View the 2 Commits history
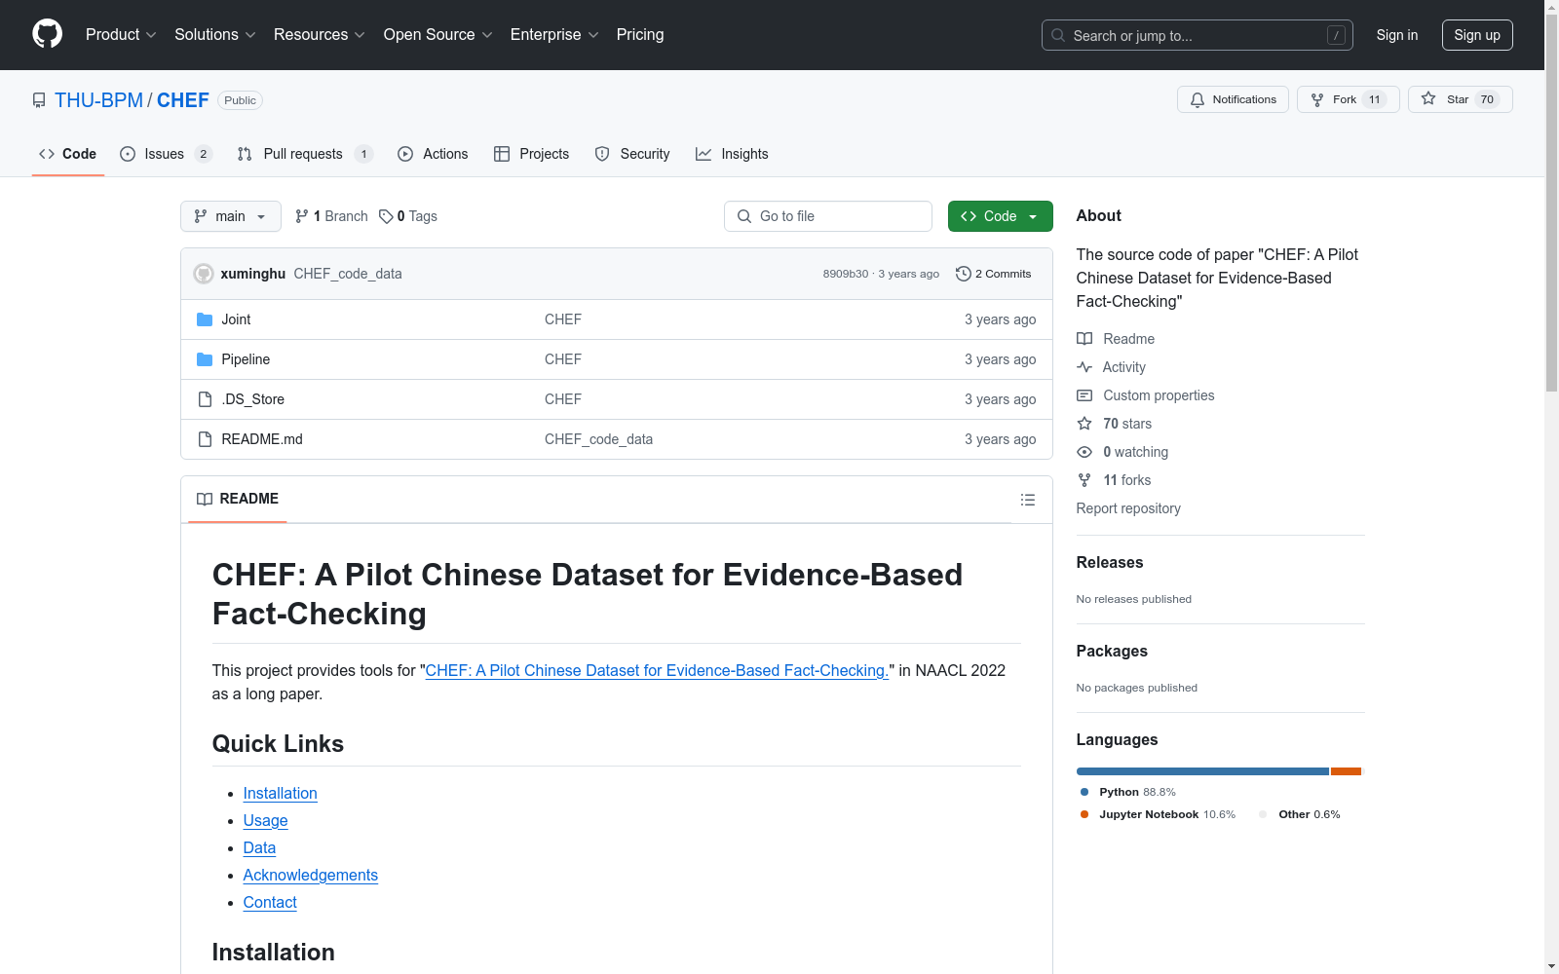The height and width of the screenshot is (974, 1559). click(x=994, y=274)
